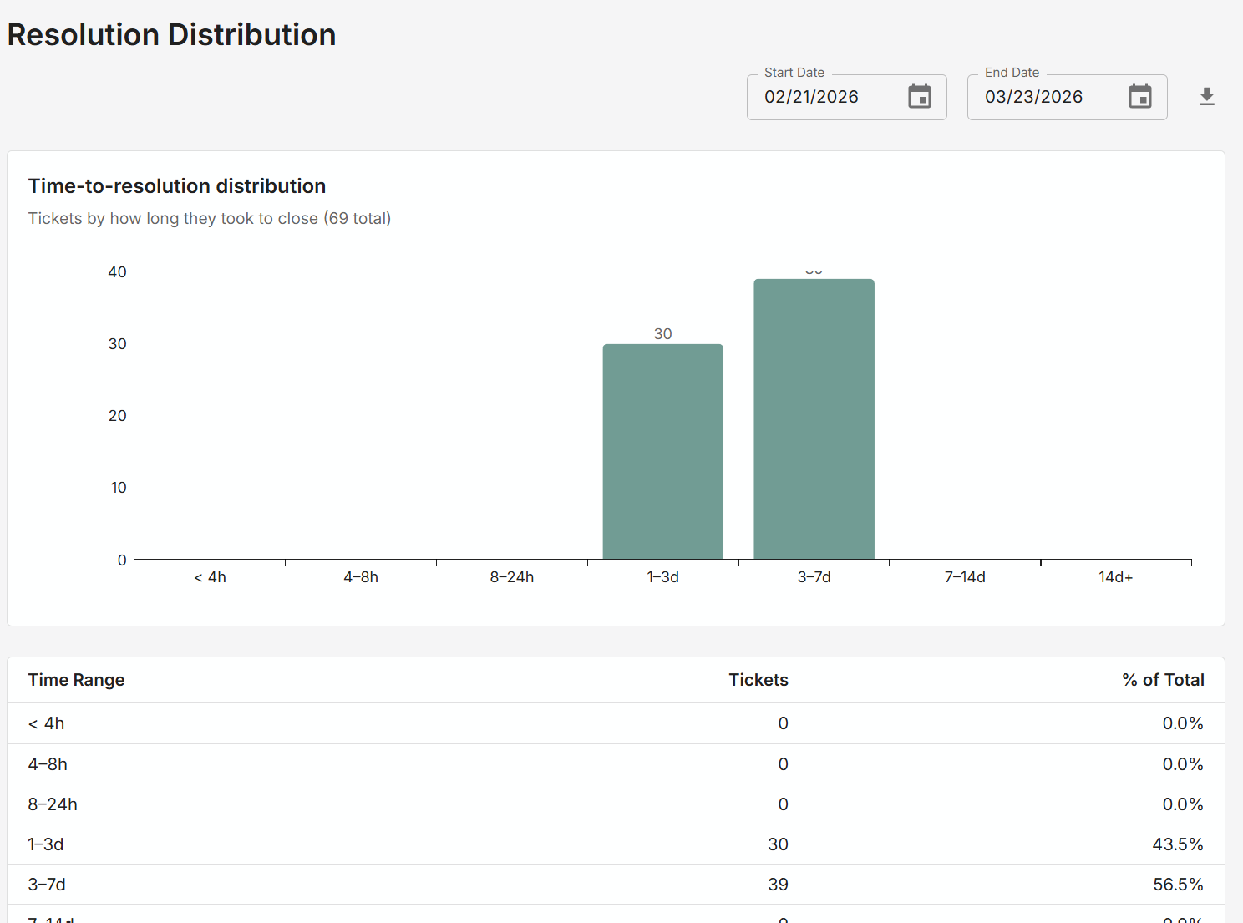Click the % of Total column header

pos(1163,680)
